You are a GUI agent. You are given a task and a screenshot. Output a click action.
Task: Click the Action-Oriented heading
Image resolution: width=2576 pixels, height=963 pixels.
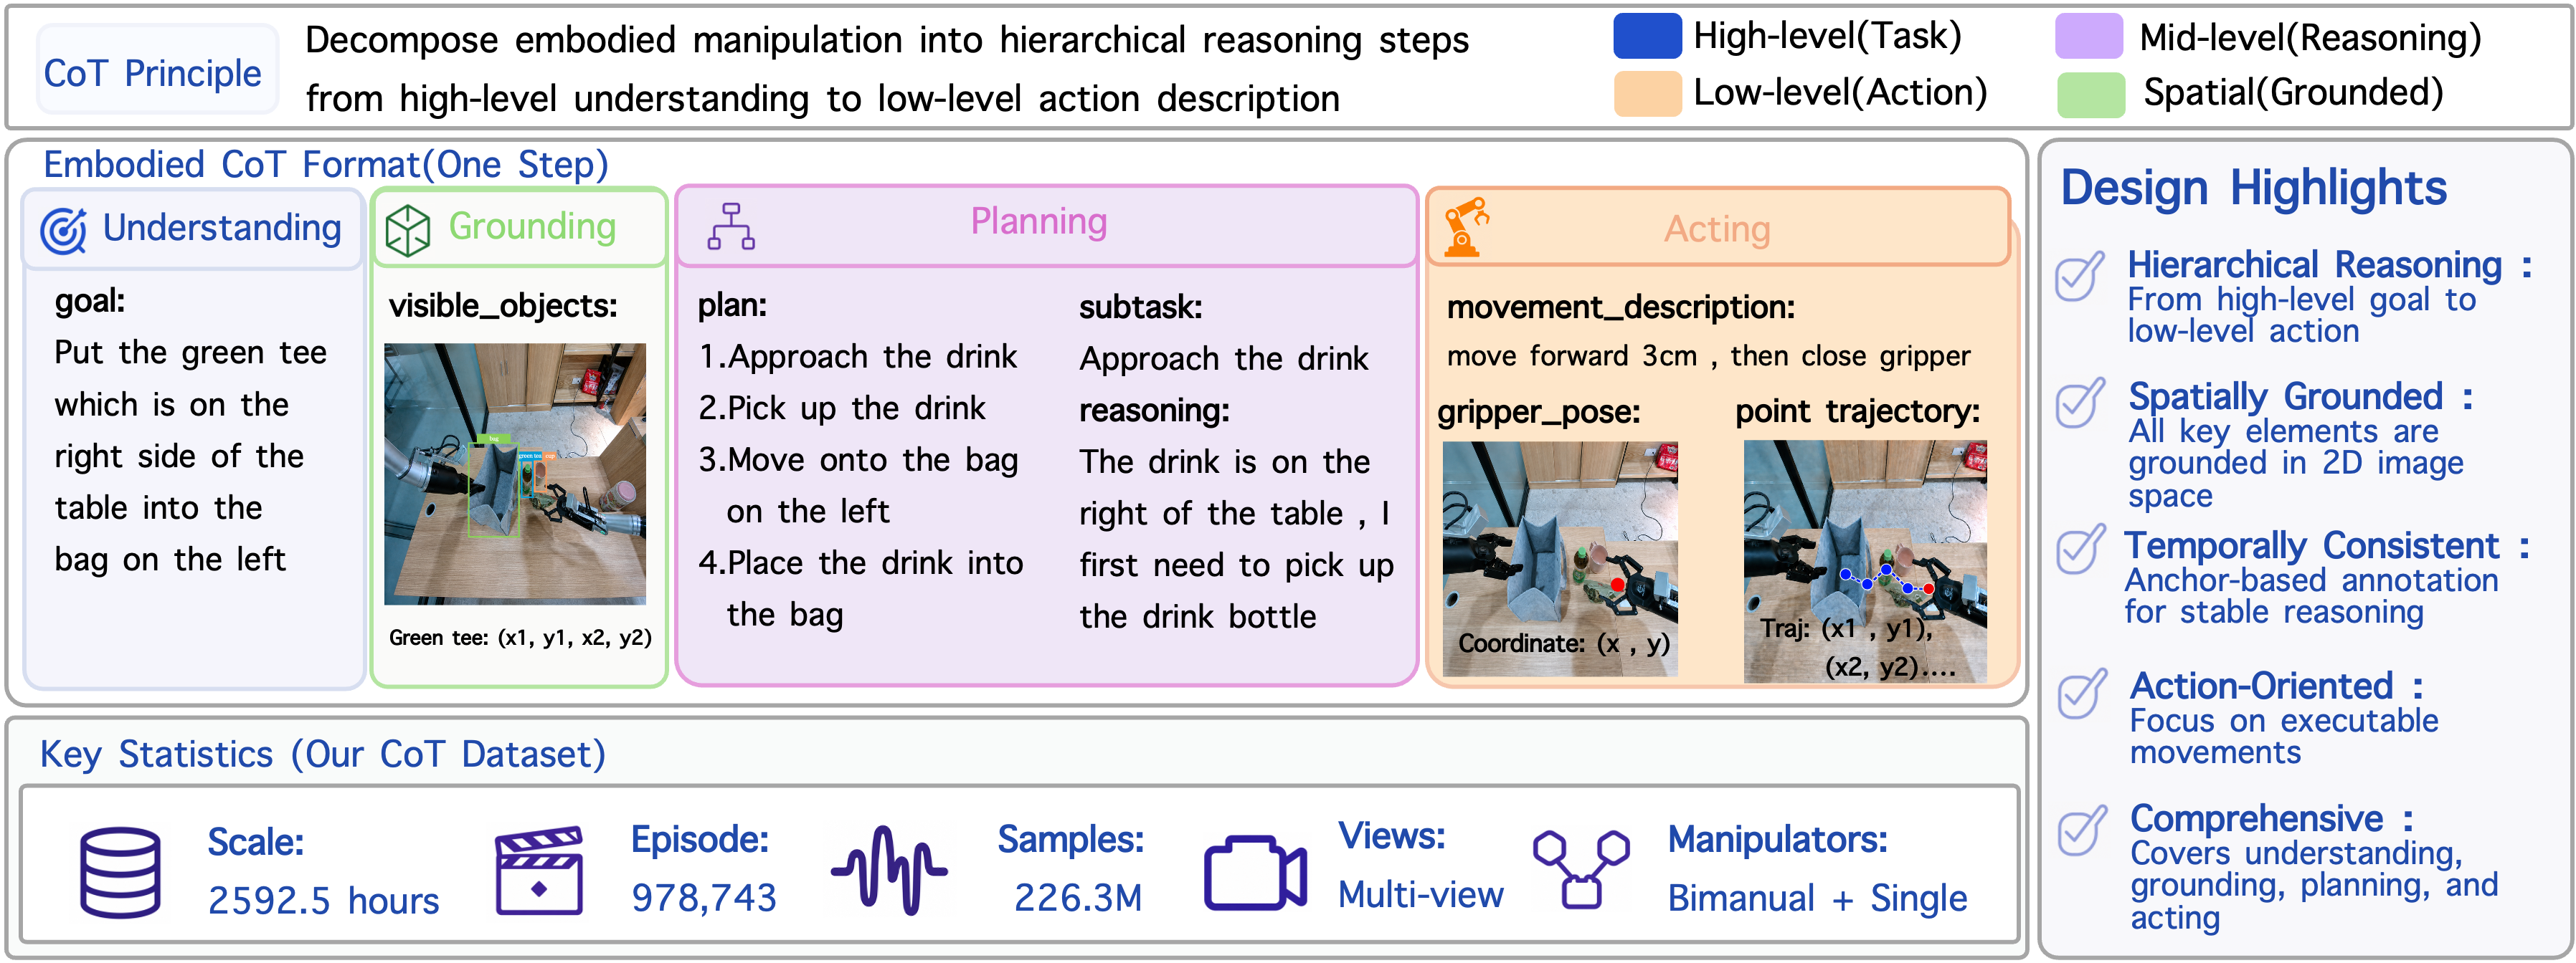point(2277,686)
